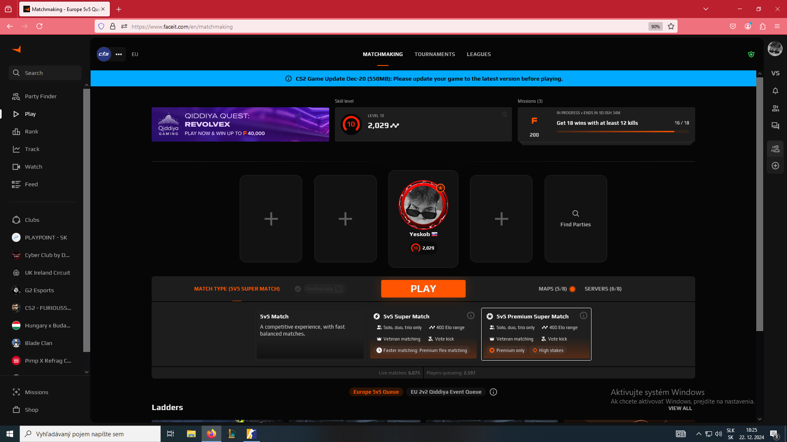This screenshot has width=787, height=442.
Task: Select the 5v5 Premium Super Match option
Action: point(536,334)
